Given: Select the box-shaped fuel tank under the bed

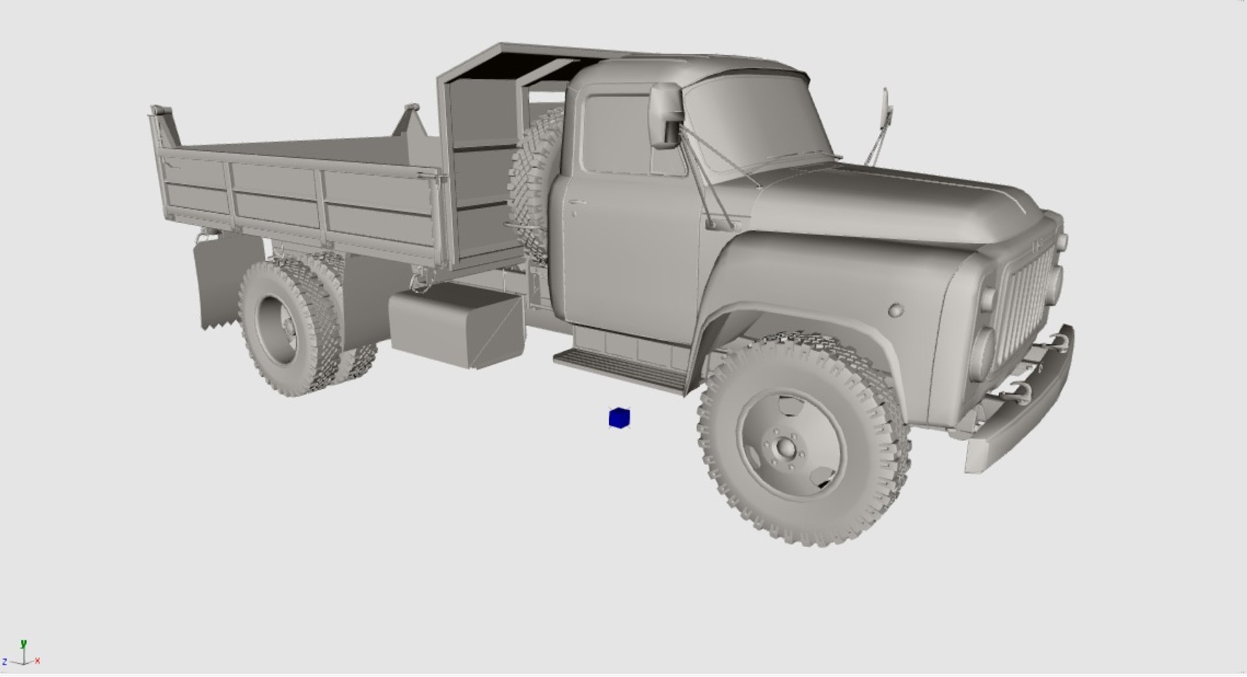Looking at the screenshot, I should pyautogui.click(x=456, y=326).
